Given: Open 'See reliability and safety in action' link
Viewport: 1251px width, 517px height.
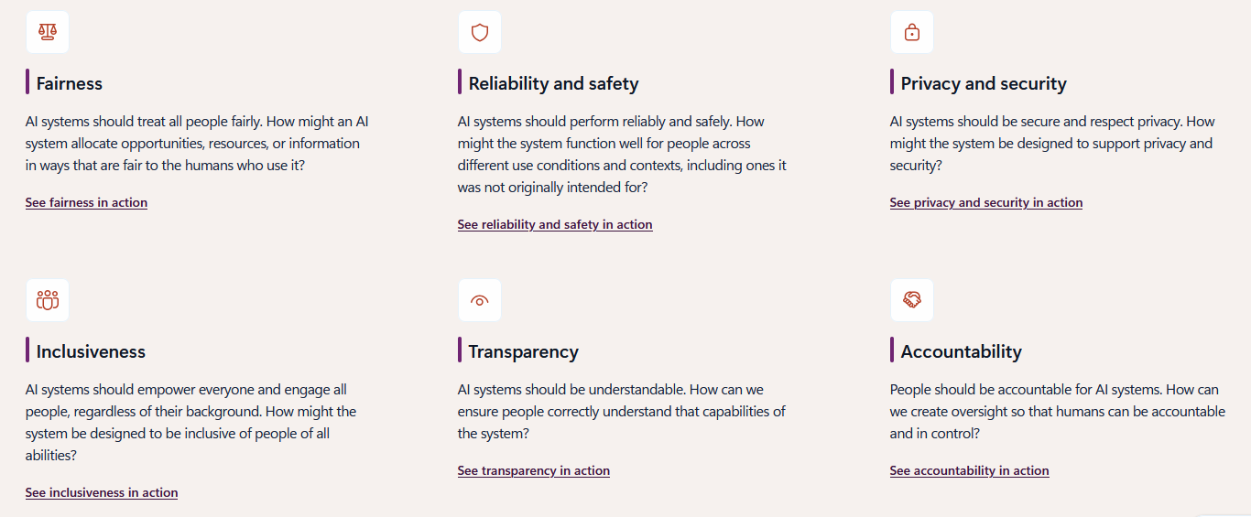Looking at the screenshot, I should [555, 224].
